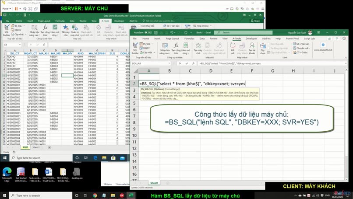Click Quản trị máy chủ in server Excel
Image resolution: width=353 pixels, height=199 pixels.
[74, 30]
